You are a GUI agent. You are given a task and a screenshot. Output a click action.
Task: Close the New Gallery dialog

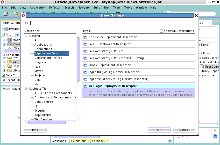coord(196,16)
